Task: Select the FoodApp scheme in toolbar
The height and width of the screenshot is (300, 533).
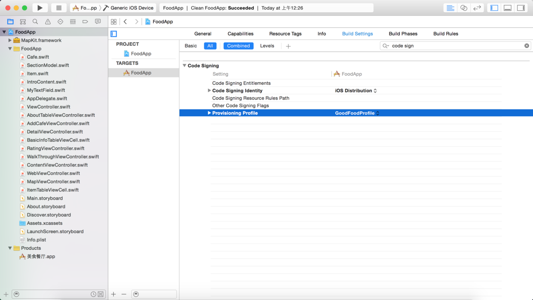Action: pyautogui.click(x=85, y=8)
